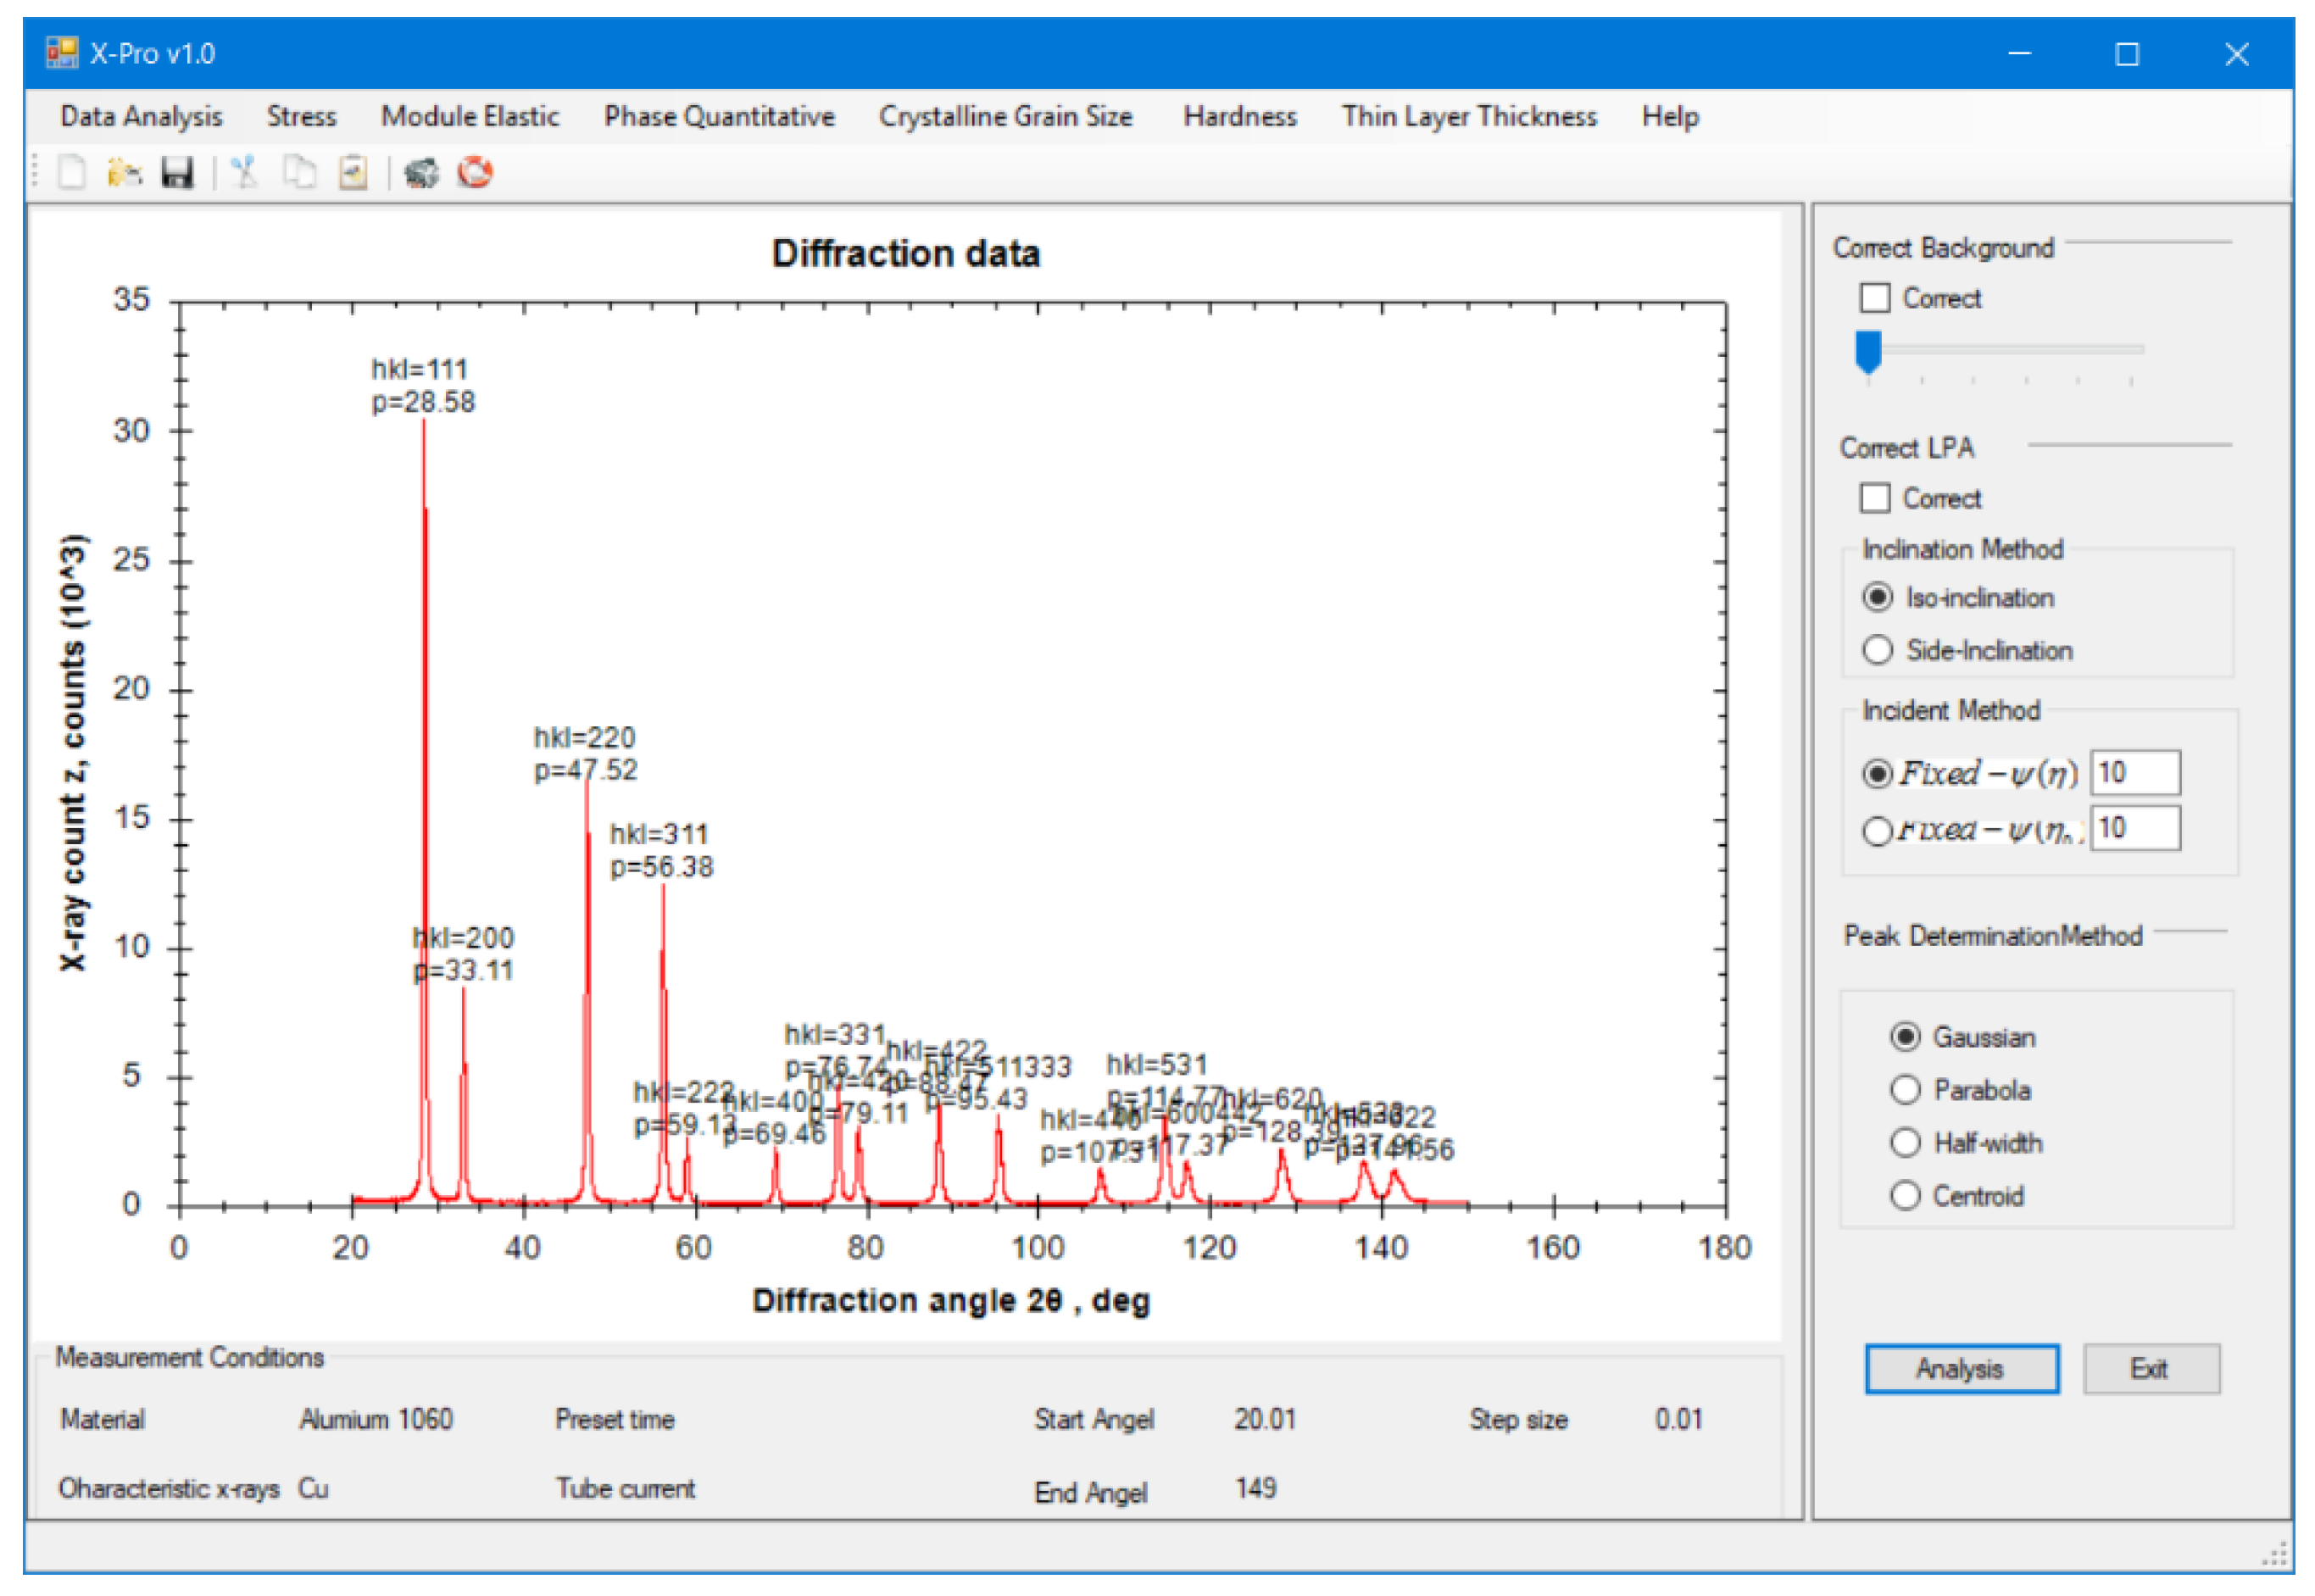
Task: Click the Open file folder icon
Action: [x=124, y=173]
